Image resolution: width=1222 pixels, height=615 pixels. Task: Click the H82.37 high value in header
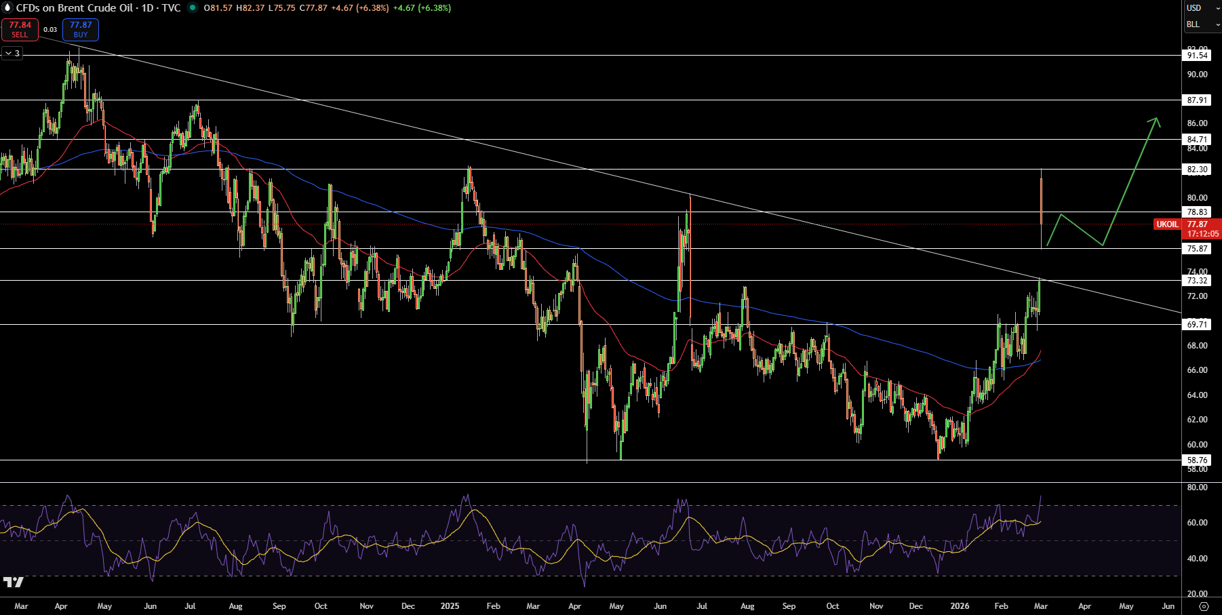click(x=250, y=8)
